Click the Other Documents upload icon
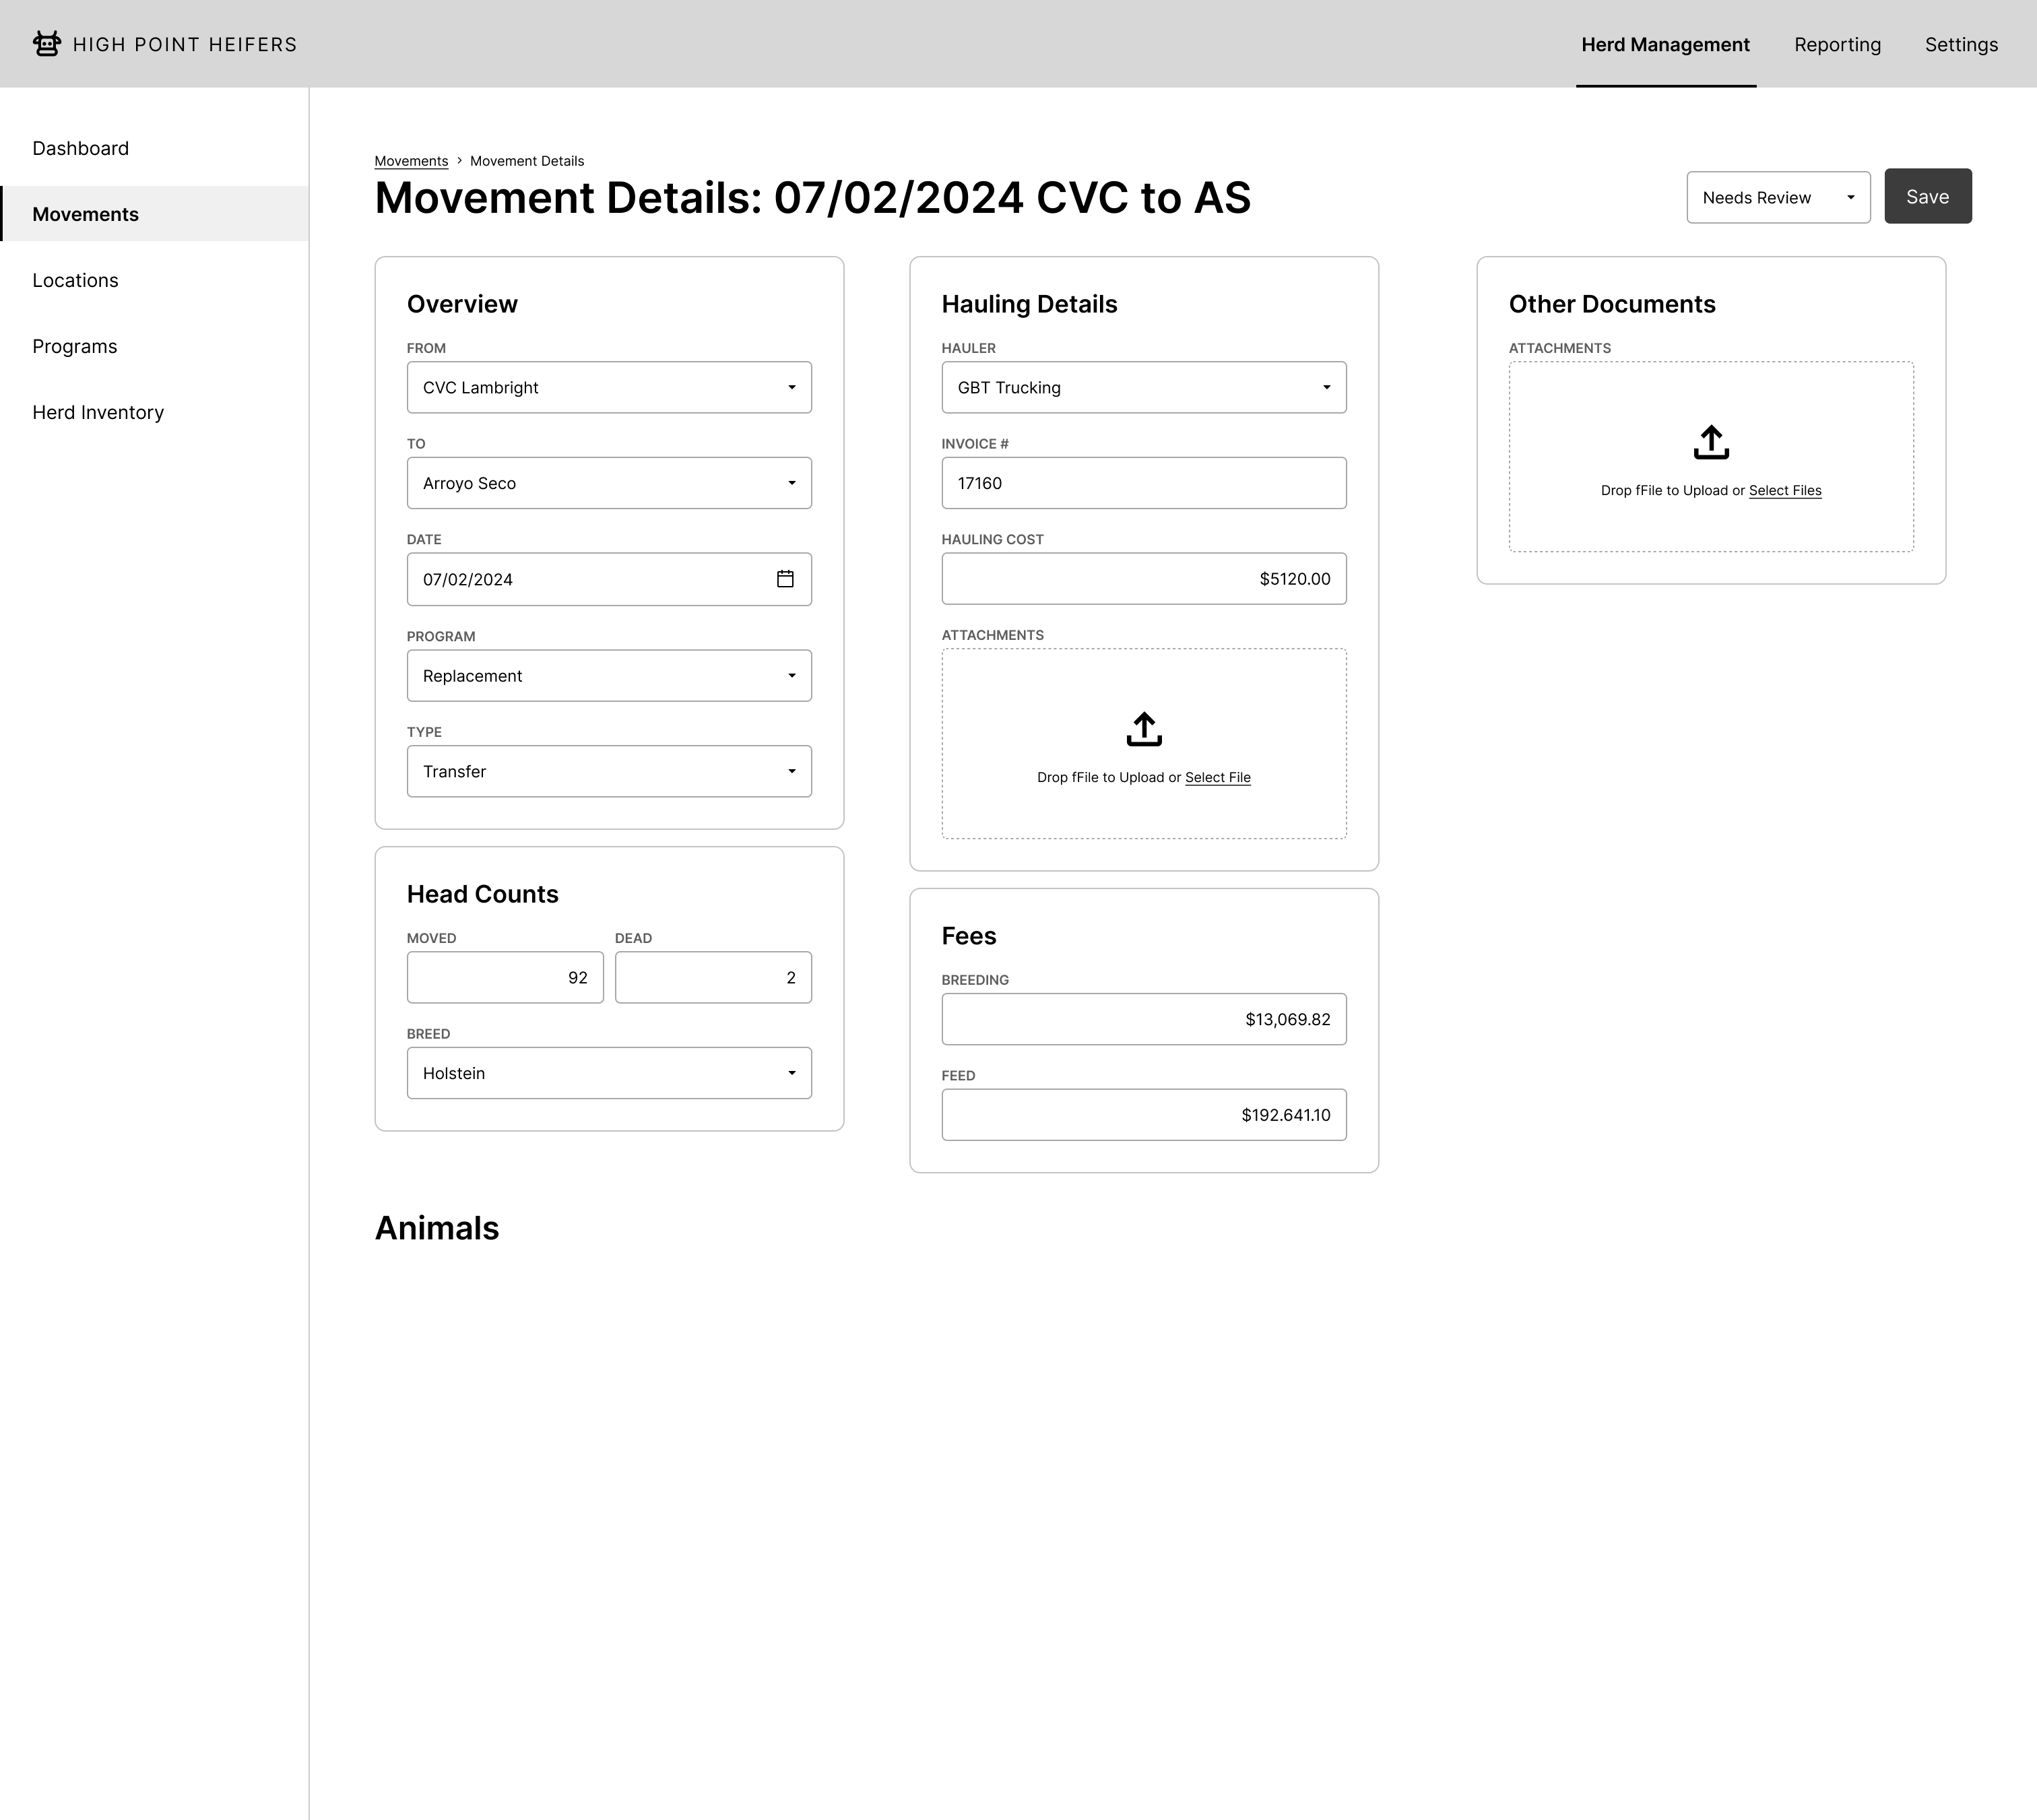Image resolution: width=2037 pixels, height=1820 pixels. [x=1711, y=442]
